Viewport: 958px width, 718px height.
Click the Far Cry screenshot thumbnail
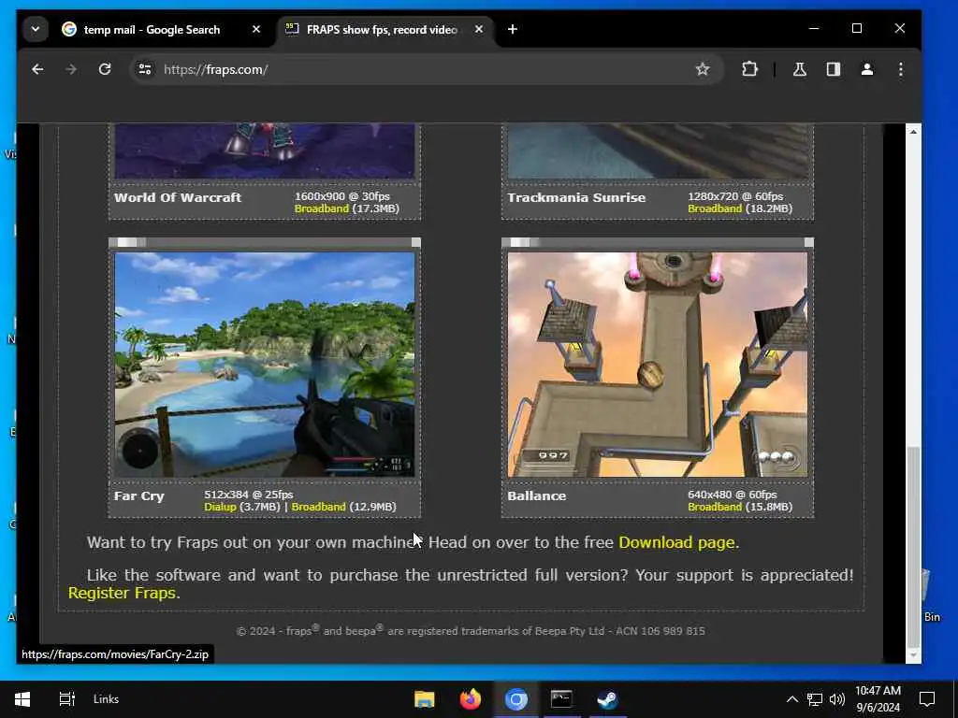coord(265,365)
